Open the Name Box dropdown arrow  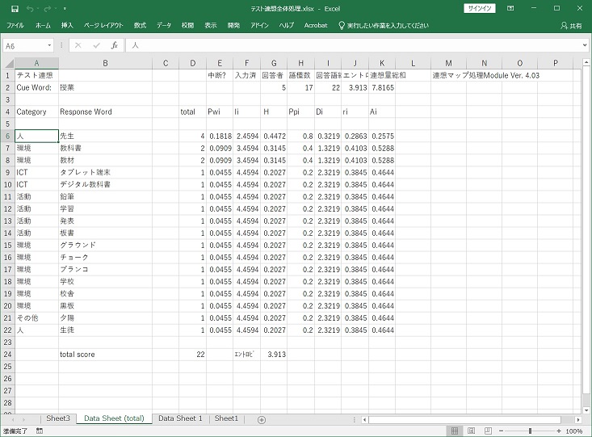click(51, 46)
